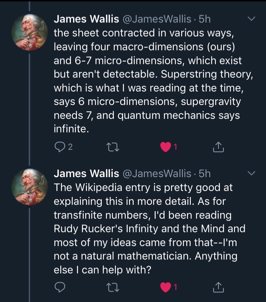Open avatar on the superstring tweet
The height and width of the screenshot is (302, 266).
click(x=30, y=32)
